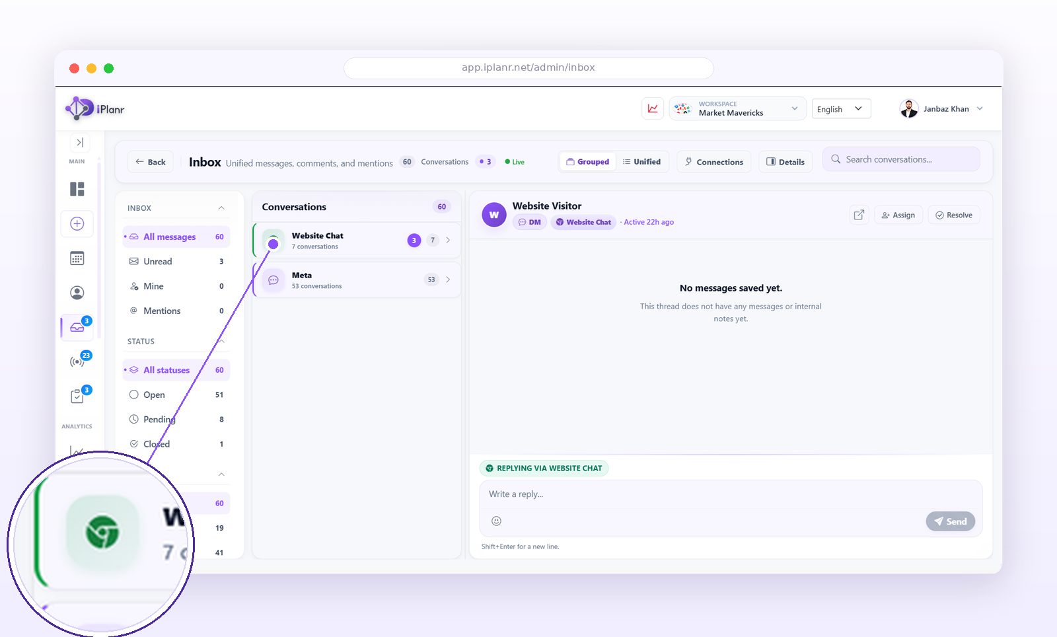This screenshot has height=637, width=1057.
Task: Open the broadcast icon with badge 23
Action: (x=77, y=361)
